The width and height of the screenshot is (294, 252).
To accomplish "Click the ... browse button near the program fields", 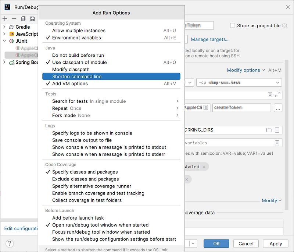I will click(278, 108).
